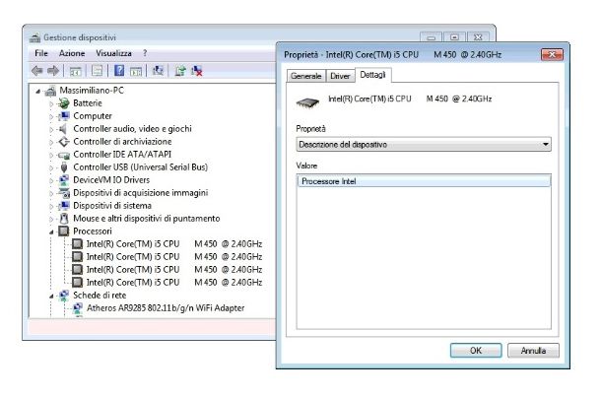Screen dimensions: 601x397
Task: Select Controller di archiviazione label
Action: point(122,142)
